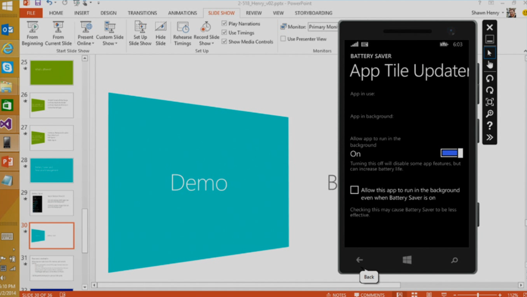Click Save icon in quick access toolbar
527x297 pixels.
click(x=38, y=3)
